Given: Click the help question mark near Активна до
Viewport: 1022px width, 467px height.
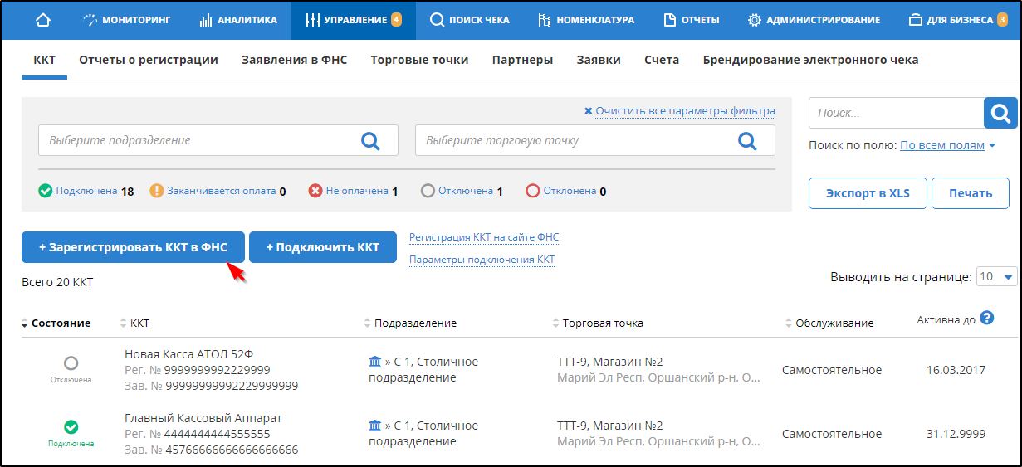Looking at the screenshot, I should point(987,318).
